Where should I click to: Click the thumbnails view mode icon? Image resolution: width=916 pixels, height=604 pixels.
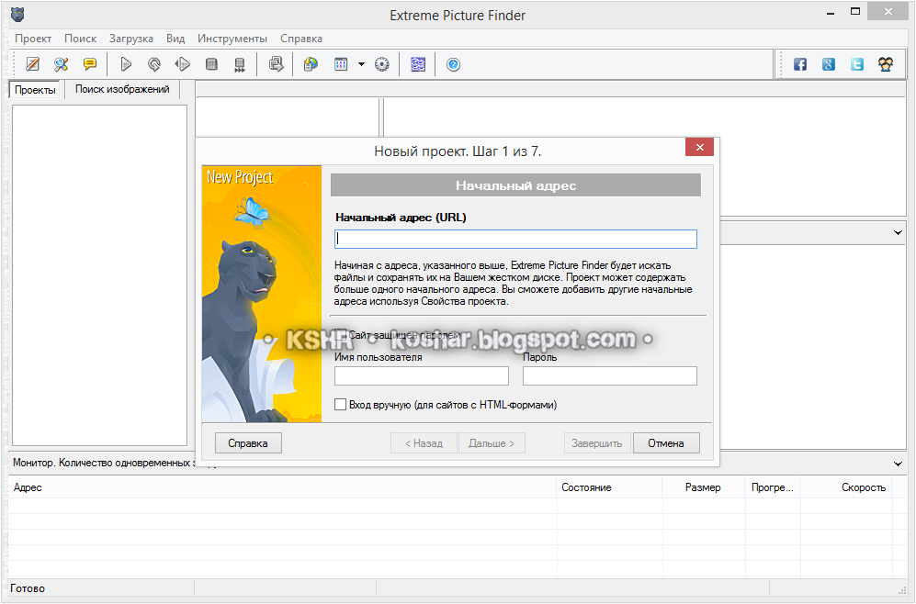(x=341, y=64)
